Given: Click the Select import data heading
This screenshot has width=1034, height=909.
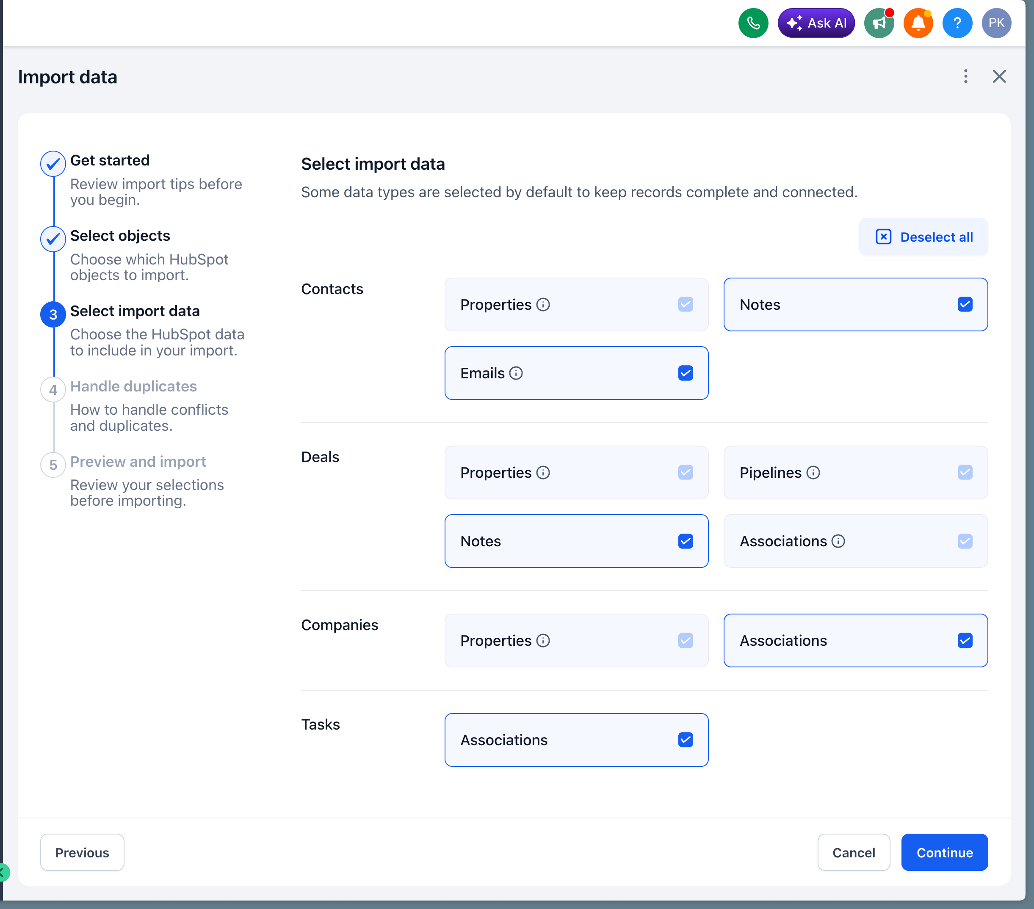Looking at the screenshot, I should pos(373,164).
